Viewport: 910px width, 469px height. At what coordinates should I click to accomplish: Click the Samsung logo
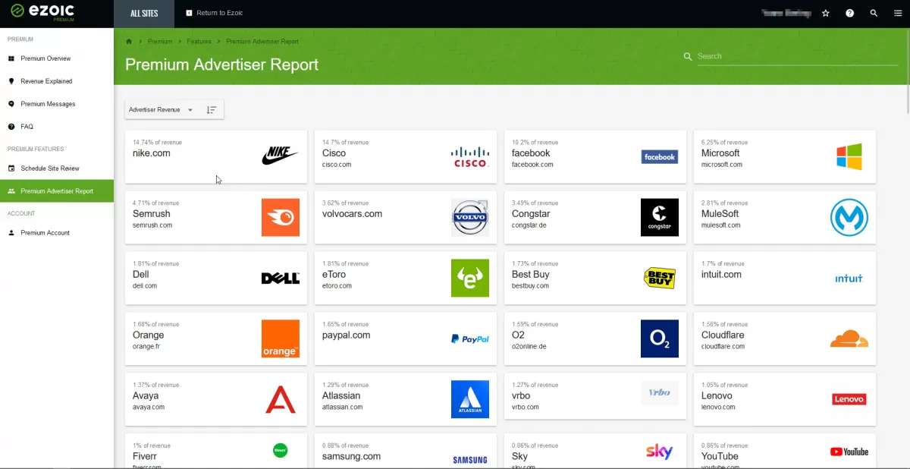[x=470, y=460]
